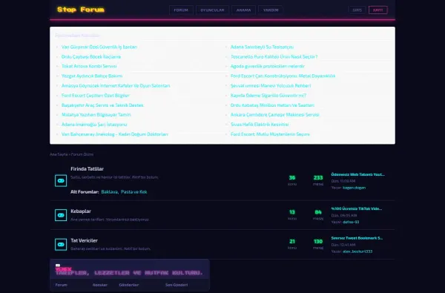Open Malatya Yazıhan Bilgisayar Tamiri link
The image size is (445, 293).
pos(96,115)
